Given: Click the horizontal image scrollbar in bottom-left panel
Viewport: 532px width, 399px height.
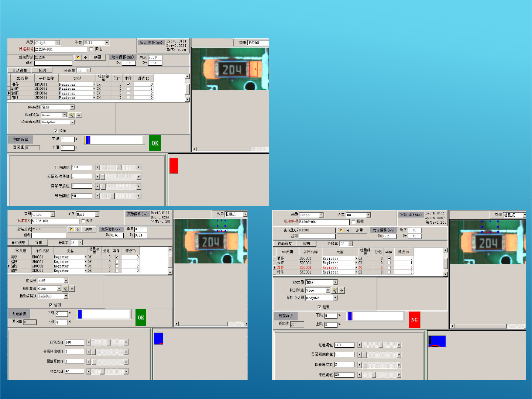Looking at the screenshot, I should point(211,324).
